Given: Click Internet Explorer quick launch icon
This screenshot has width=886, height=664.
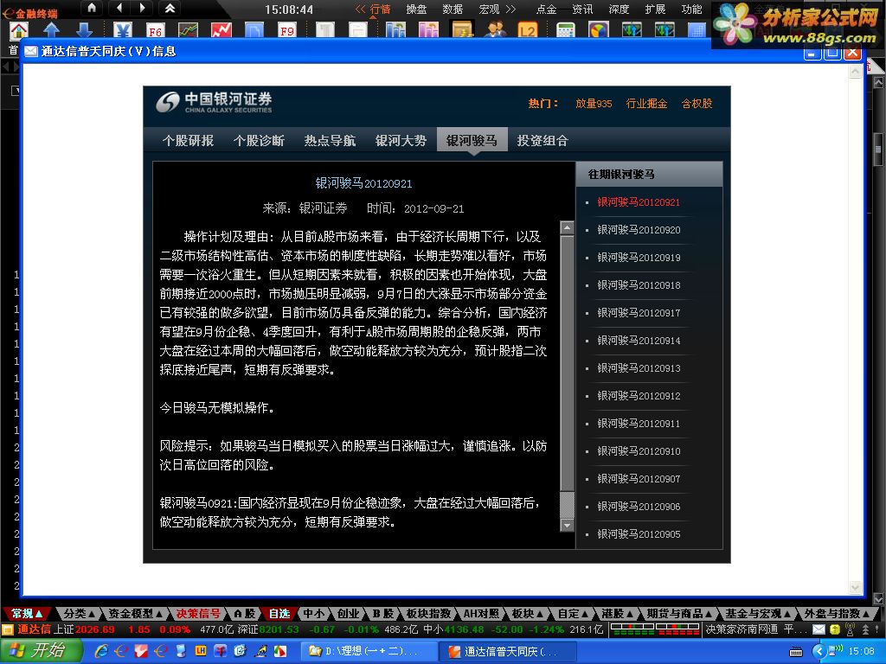Looking at the screenshot, I should point(102,651).
